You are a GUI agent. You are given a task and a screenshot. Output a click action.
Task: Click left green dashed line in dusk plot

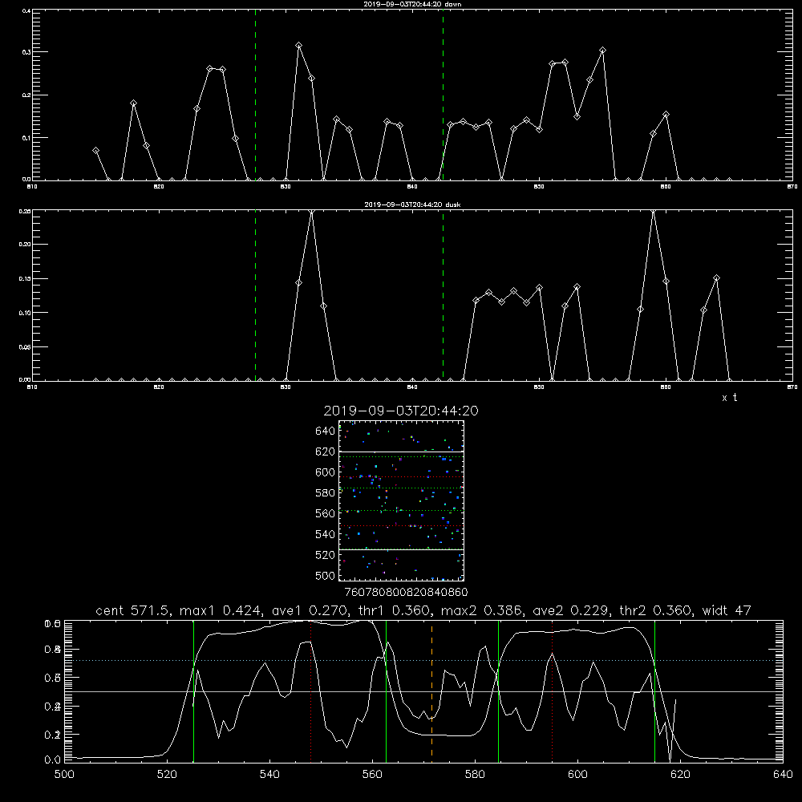pyautogui.click(x=255, y=296)
